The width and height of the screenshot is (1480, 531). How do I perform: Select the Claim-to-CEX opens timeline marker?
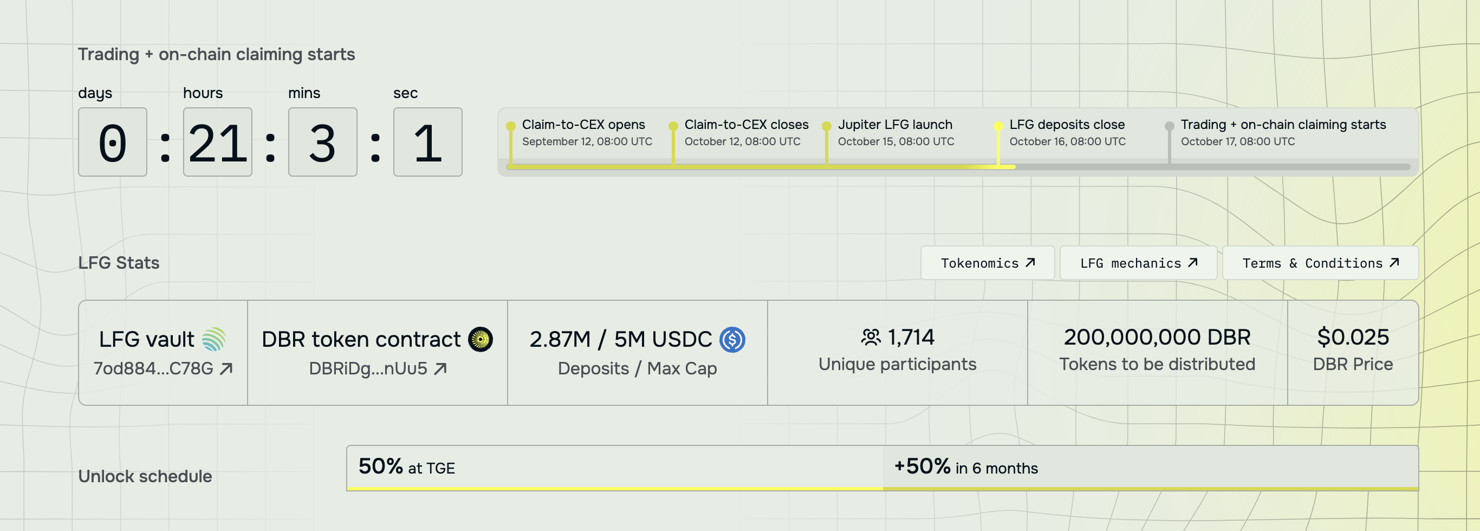pos(510,126)
